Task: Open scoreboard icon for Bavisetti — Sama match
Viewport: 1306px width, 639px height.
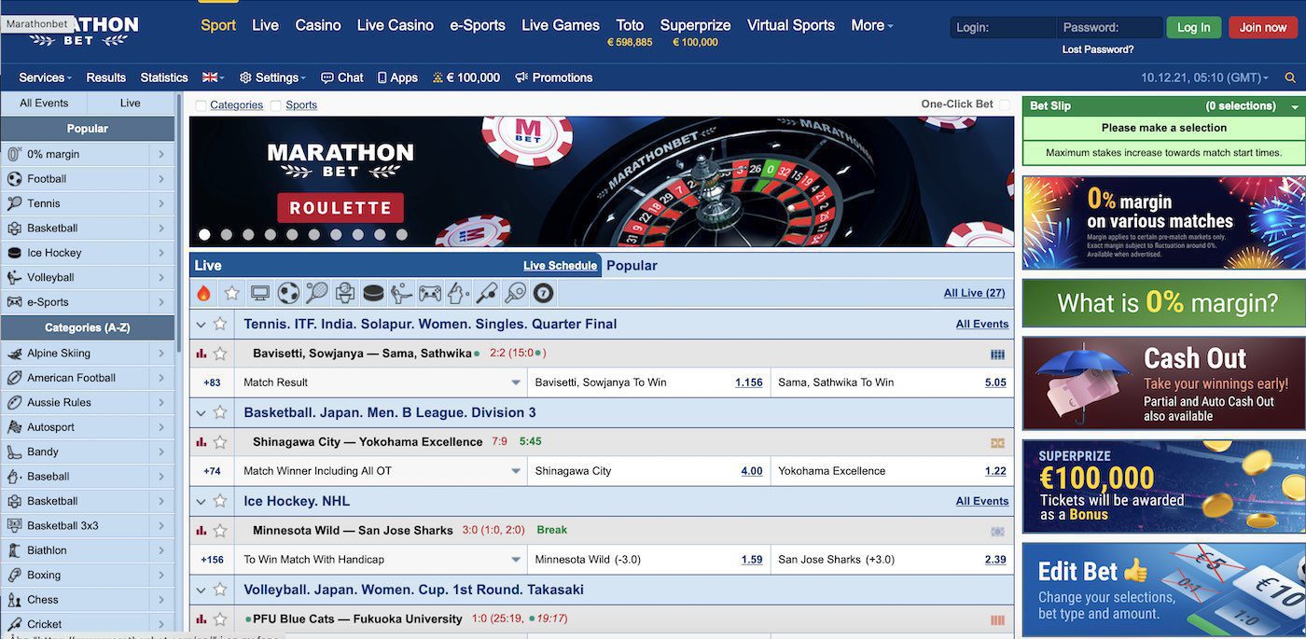Action: coord(997,354)
